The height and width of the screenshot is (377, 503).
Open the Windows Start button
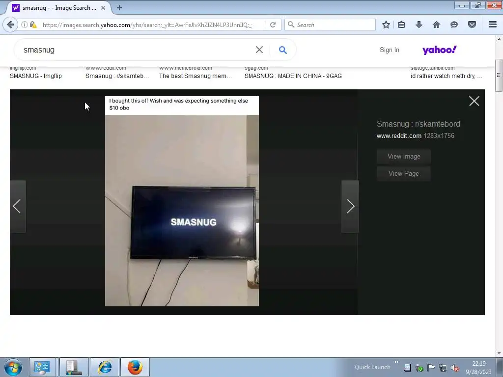click(13, 367)
